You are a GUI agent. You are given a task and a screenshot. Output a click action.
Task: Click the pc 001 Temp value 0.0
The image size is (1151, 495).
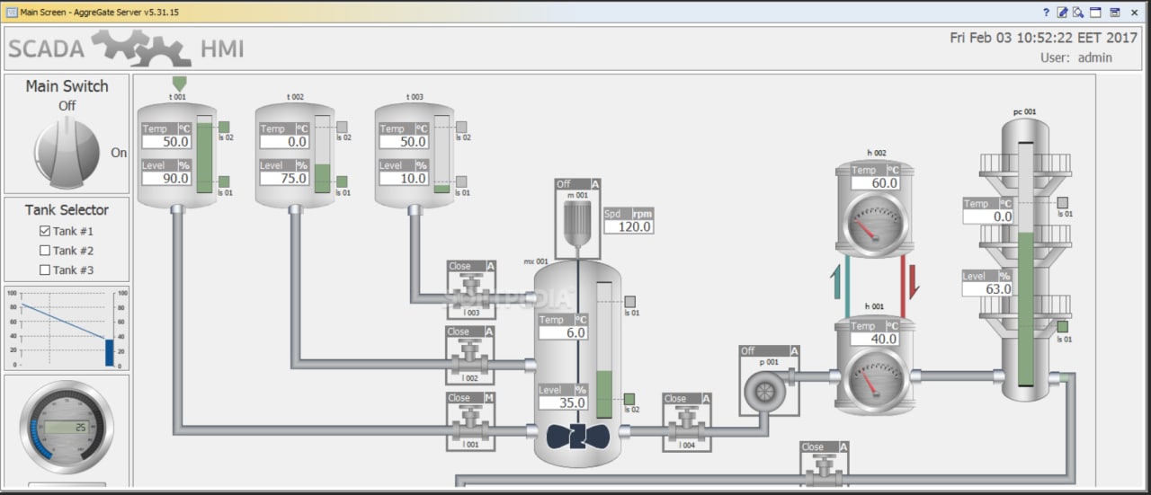pos(988,217)
